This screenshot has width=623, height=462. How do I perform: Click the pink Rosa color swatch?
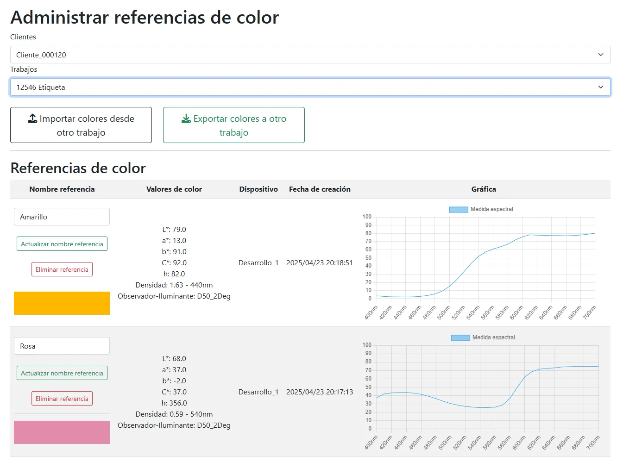(x=62, y=432)
